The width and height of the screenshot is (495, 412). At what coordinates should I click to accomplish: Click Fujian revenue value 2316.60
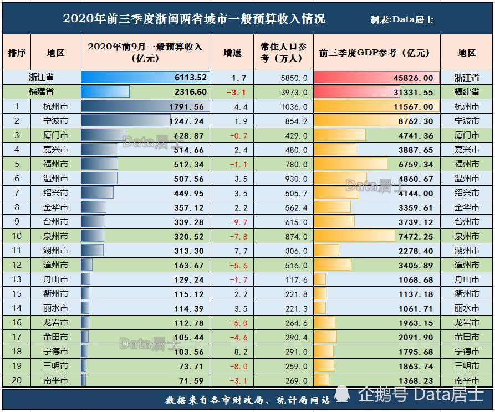coord(191,92)
